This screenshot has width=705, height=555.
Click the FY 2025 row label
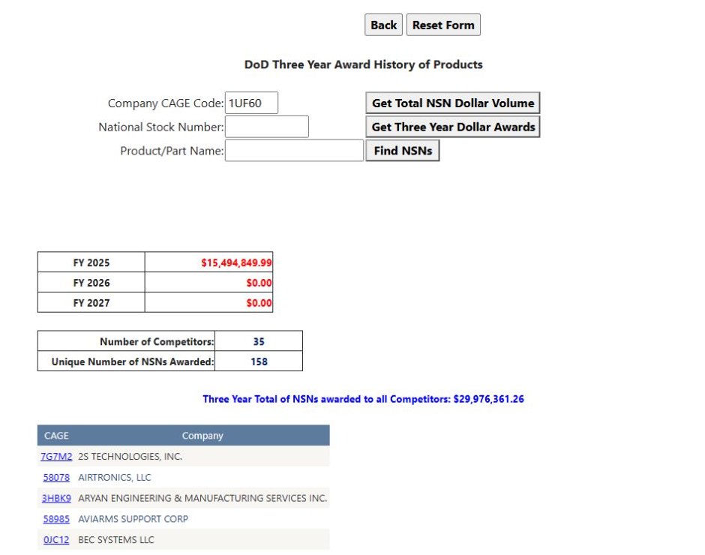pos(91,262)
